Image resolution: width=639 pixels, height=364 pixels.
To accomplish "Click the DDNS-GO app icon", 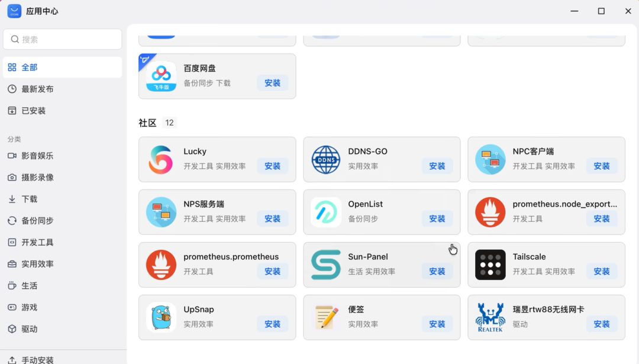I will coord(325,159).
